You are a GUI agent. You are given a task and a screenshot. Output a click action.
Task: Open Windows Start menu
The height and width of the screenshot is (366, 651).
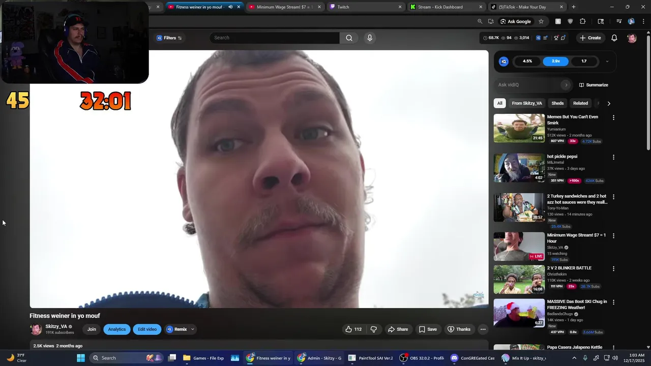coord(81,358)
